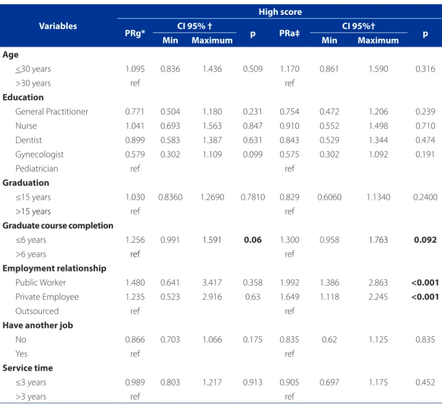Click value 0.771 for General Practitioner

pyautogui.click(x=135, y=111)
